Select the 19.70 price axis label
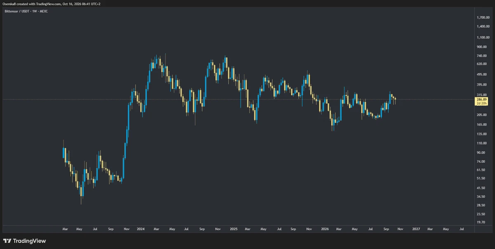This screenshot has height=249, width=495. (x=481, y=222)
